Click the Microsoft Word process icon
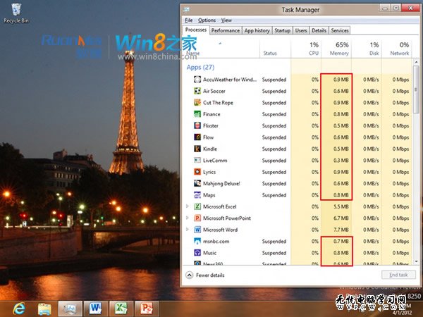 pos(197,230)
